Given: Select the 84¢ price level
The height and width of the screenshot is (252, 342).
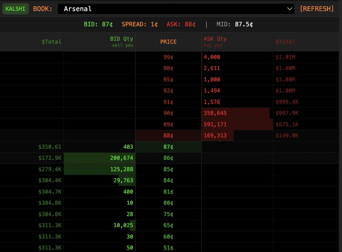Looking at the screenshot, I should click(168, 180).
